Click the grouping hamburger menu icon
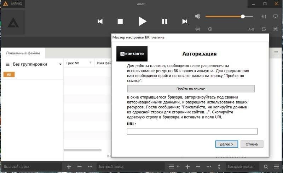 7,64
